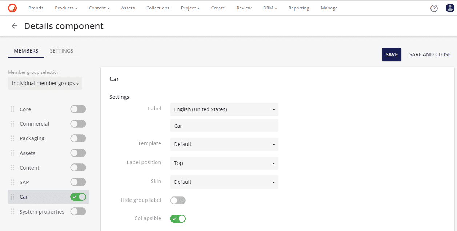Disable the Car member group toggle
Image resolution: width=457 pixels, height=231 pixels.
pos(78,196)
